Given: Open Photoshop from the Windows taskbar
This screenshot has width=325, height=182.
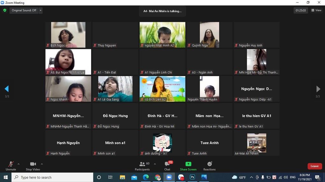Looking at the screenshot, I should pyautogui.click(x=192, y=177).
